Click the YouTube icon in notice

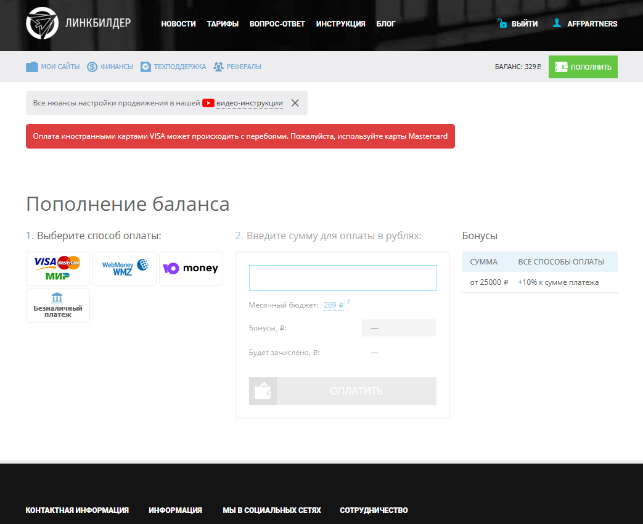[x=208, y=103]
